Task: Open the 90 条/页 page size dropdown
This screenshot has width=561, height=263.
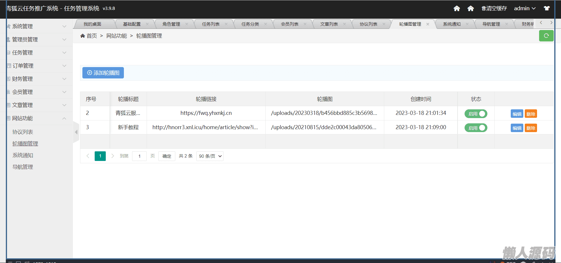Action: (210, 156)
